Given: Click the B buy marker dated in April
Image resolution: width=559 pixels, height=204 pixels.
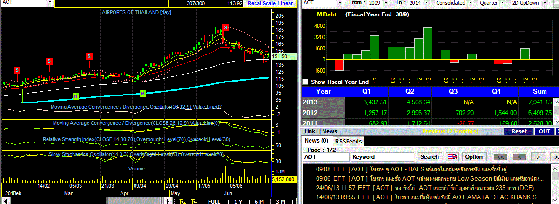Looking at the screenshot, I should point(143,94).
